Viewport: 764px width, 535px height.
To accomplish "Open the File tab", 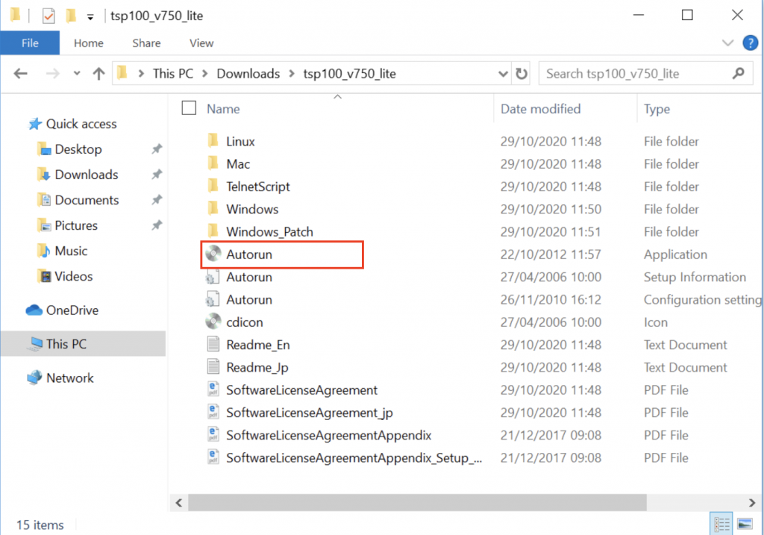I will coord(30,43).
